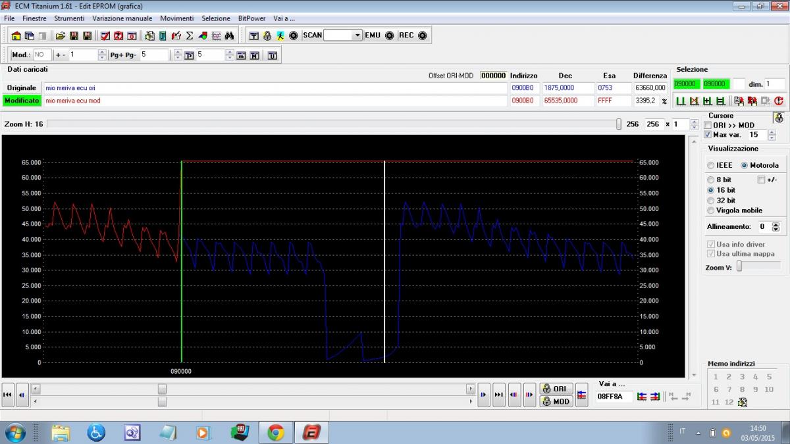The width and height of the screenshot is (790, 444).
Task: Open the BitPower menu
Action: click(251, 18)
